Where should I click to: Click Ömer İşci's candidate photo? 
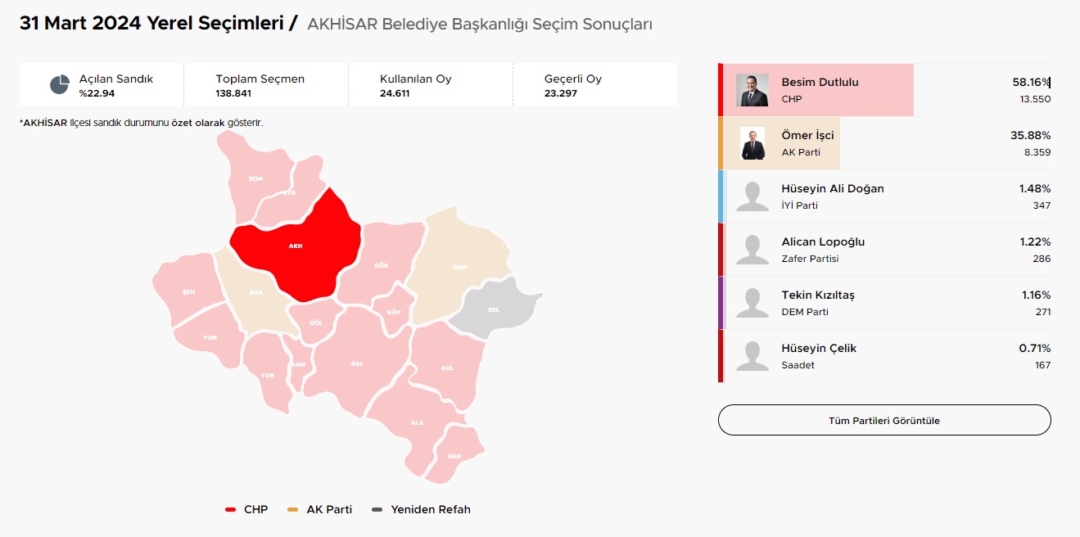coord(752,143)
